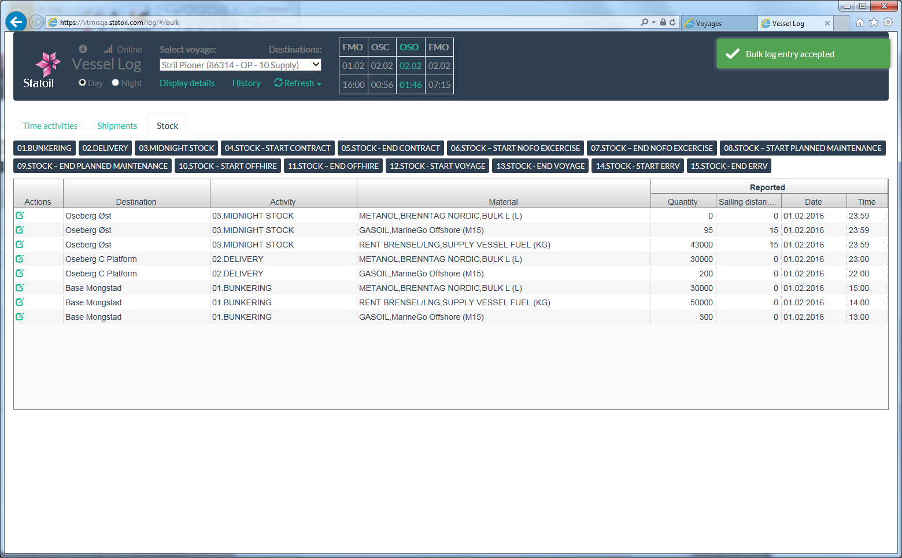This screenshot has width=902, height=558.
Task: Sort by the Time column header
Action: [x=867, y=202]
